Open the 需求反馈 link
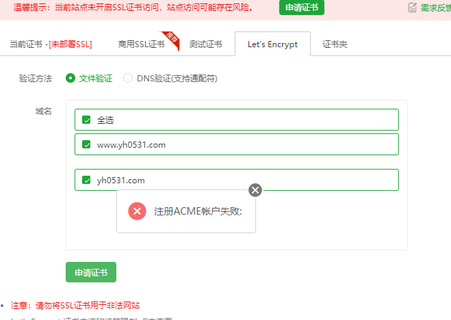Viewport: 451px width, 320px height. click(x=435, y=8)
